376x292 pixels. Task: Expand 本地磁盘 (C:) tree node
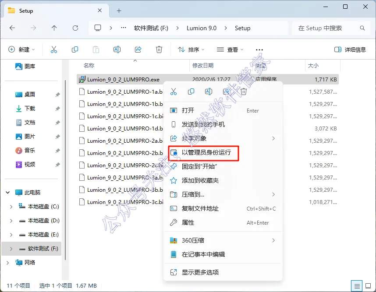coord(11,207)
